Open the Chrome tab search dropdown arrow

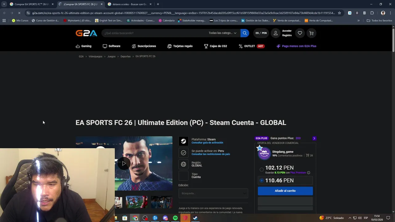[x=4, y=4]
